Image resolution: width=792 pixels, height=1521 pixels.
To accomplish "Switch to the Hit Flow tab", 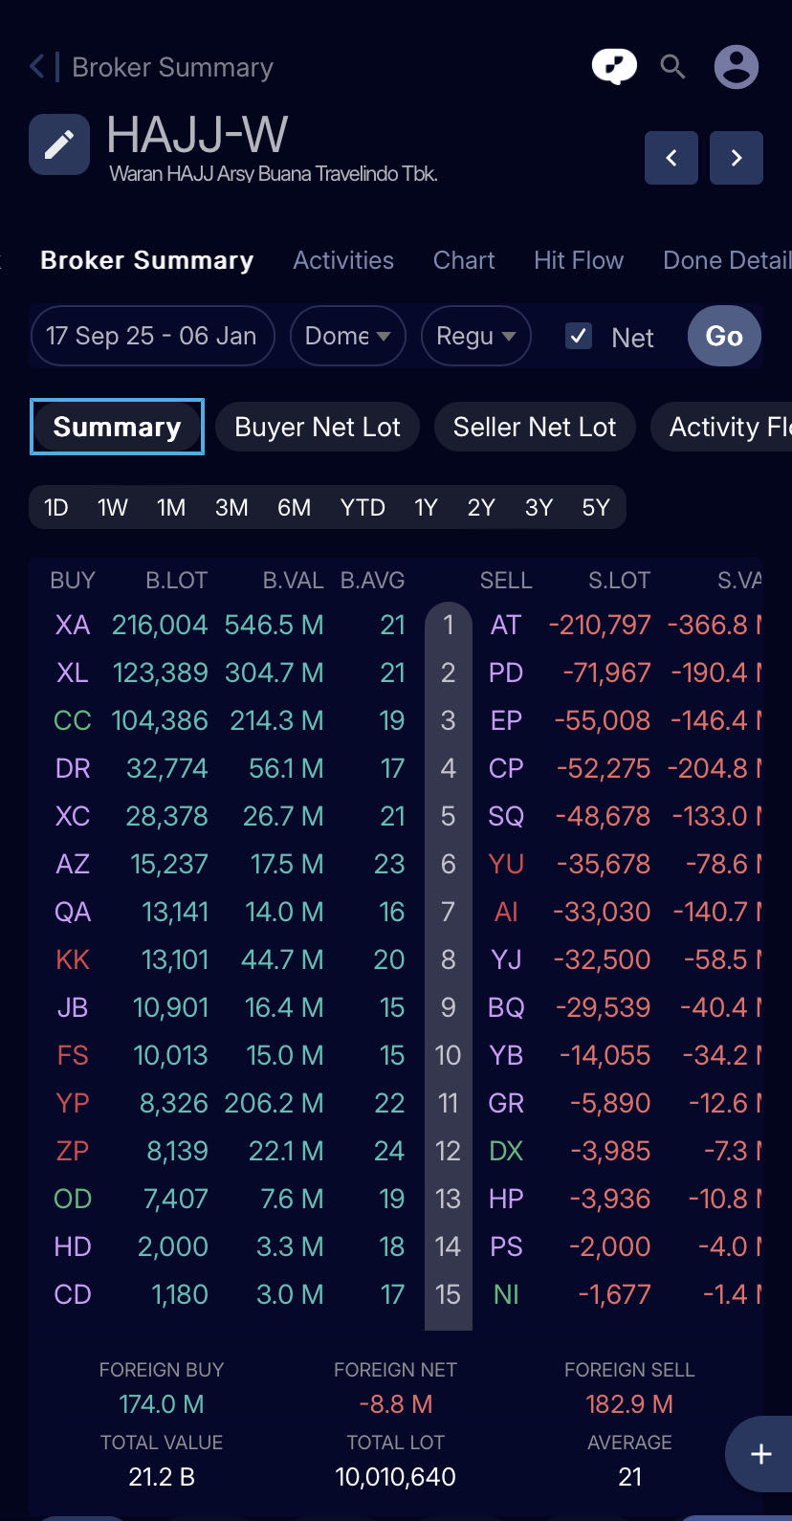I will click(579, 260).
